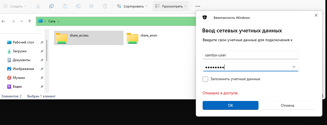The width and height of the screenshot is (327, 125).
Task: Click the Paste clipboard icon
Action: point(65,6)
